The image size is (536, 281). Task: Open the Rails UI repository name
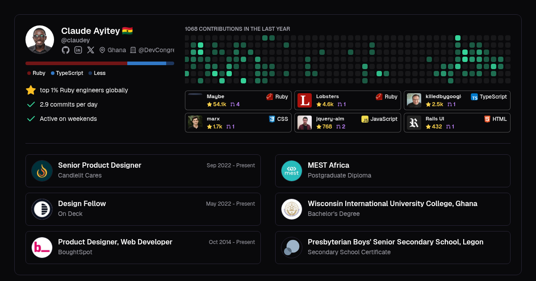point(435,119)
